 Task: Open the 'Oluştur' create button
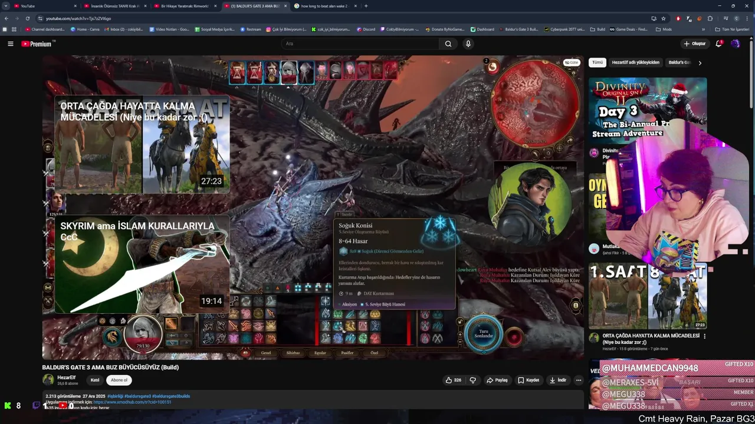(x=695, y=44)
